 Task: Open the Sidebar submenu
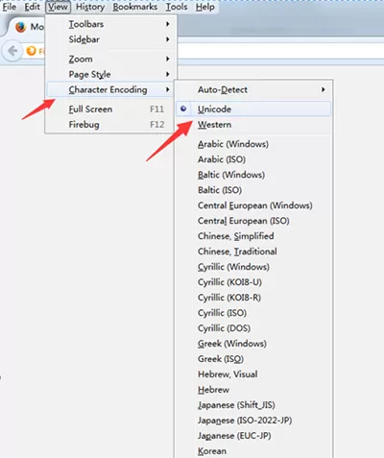109,39
